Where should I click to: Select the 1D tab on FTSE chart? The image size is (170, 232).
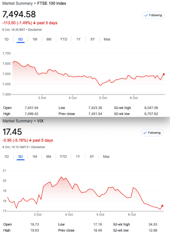6,39
